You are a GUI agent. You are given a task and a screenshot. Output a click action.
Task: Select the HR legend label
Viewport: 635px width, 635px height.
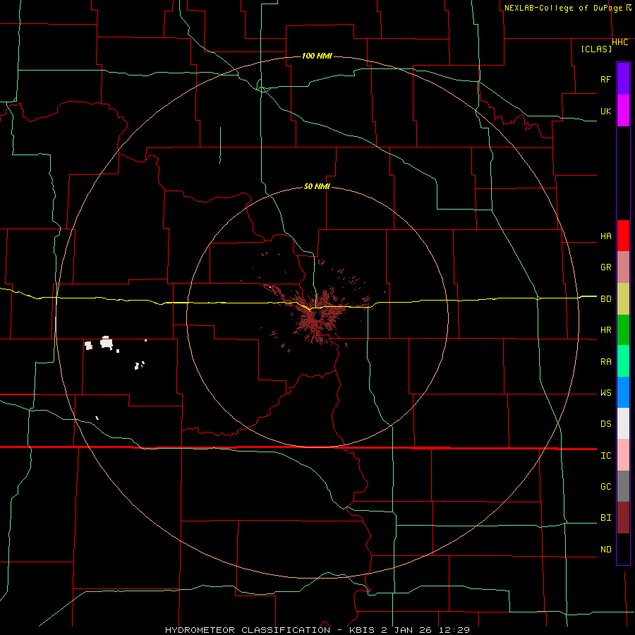click(605, 330)
